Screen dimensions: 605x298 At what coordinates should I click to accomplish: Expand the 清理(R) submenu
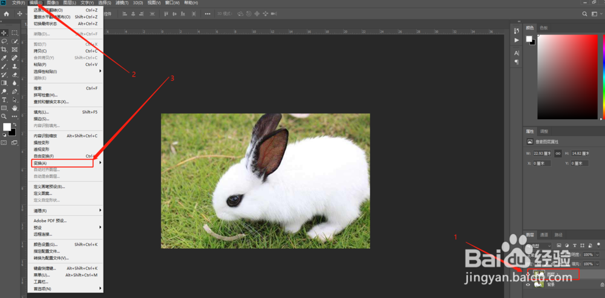pos(100,210)
